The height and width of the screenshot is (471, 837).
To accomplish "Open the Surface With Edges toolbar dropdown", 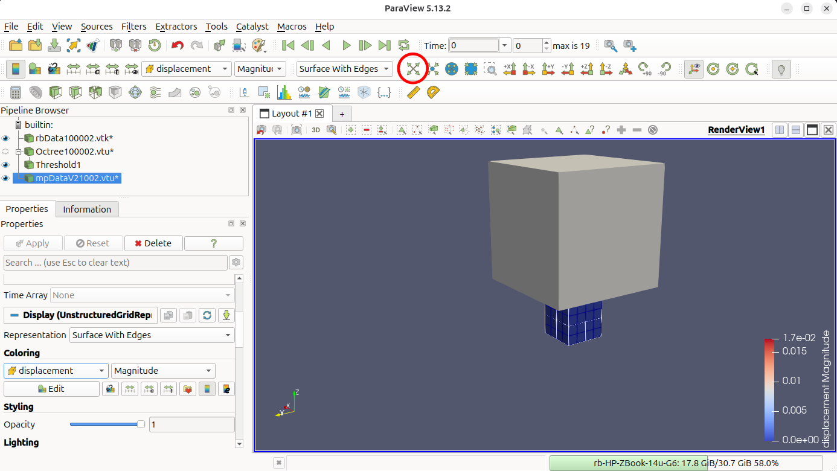I will pos(344,69).
